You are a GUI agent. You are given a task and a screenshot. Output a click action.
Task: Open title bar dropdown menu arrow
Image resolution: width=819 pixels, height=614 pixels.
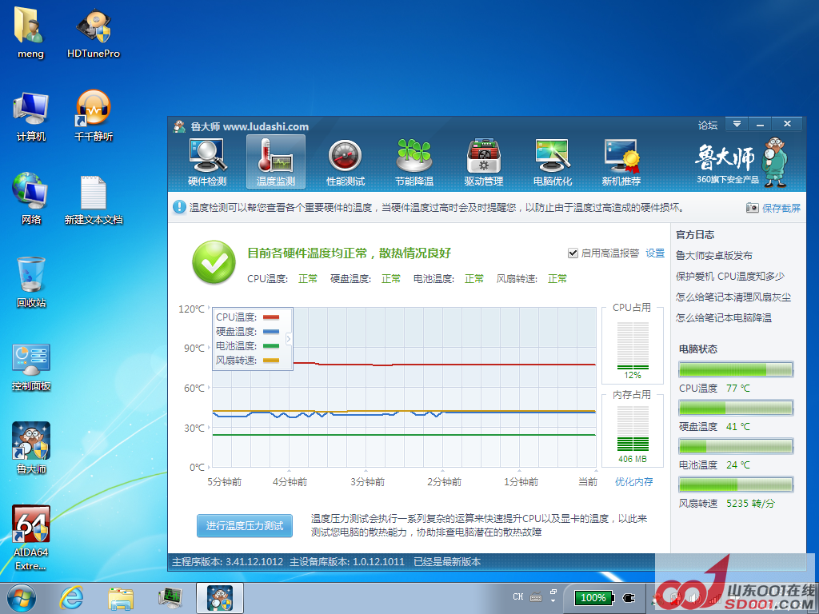[737, 124]
